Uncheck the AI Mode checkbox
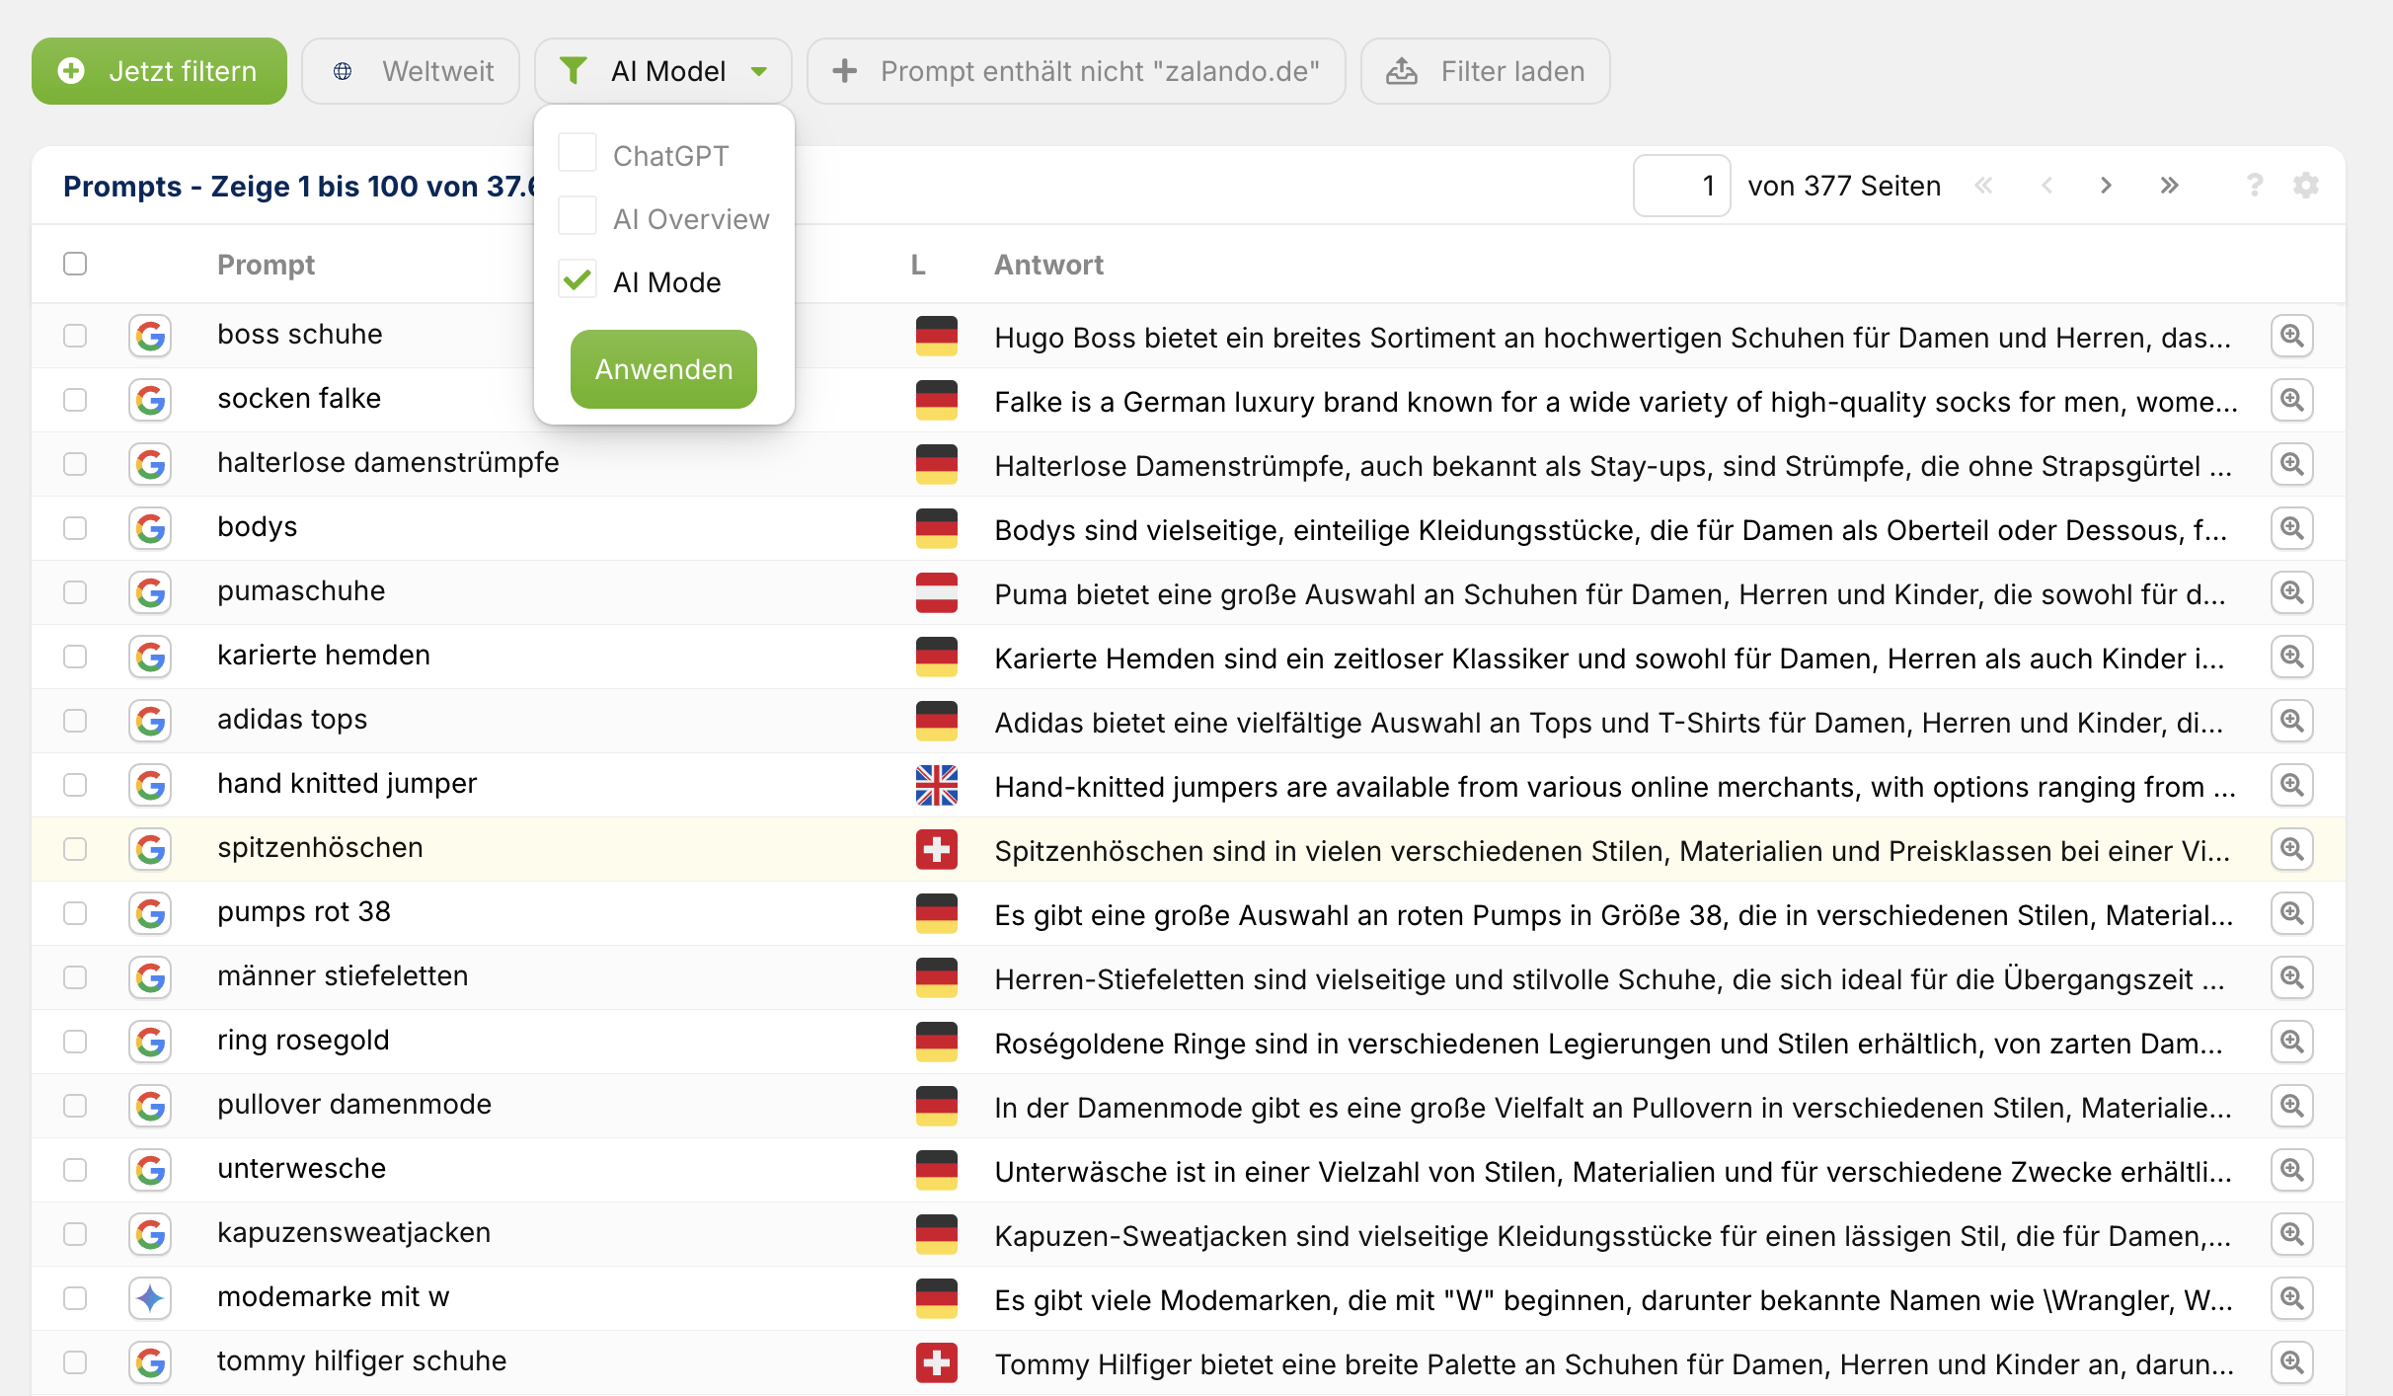 (578, 281)
